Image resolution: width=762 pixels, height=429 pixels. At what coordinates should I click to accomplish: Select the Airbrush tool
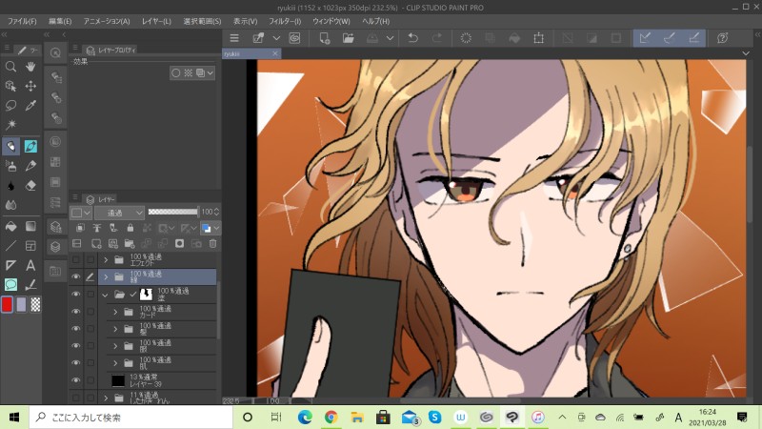pyautogui.click(x=10, y=166)
